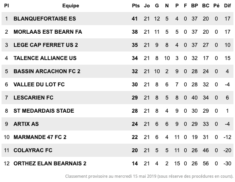Click the Pts column header
The width and height of the screenshot is (235, 182).
click(136, 6)
